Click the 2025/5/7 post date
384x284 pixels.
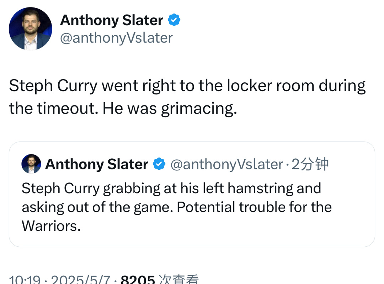[x=81, y=279]
